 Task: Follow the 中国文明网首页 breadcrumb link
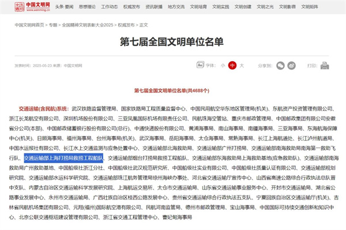click(x=29, y=25)
